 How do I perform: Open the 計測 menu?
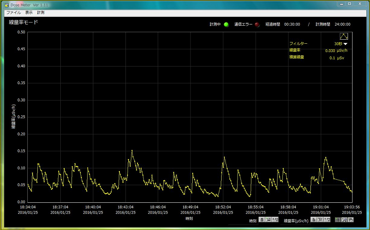[41, 13]
